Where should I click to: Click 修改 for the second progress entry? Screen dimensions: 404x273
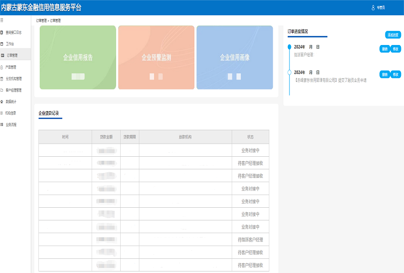(395, 74)
